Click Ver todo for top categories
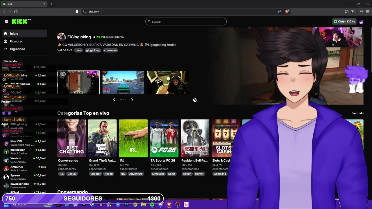Viewport: 372px width, 209px height. click(358, 113)
